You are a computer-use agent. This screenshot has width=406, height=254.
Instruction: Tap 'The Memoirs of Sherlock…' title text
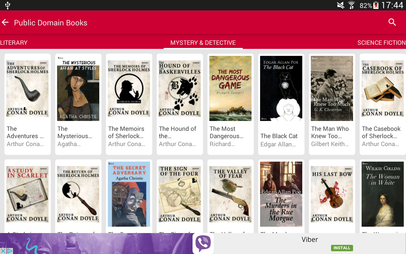click(126, 132)
